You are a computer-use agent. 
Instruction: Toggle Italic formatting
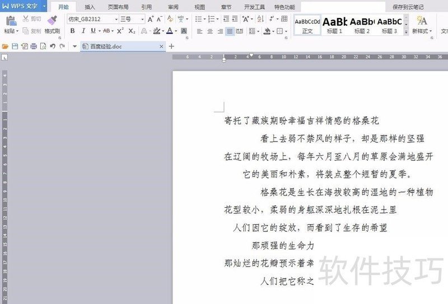pos(82,31)
